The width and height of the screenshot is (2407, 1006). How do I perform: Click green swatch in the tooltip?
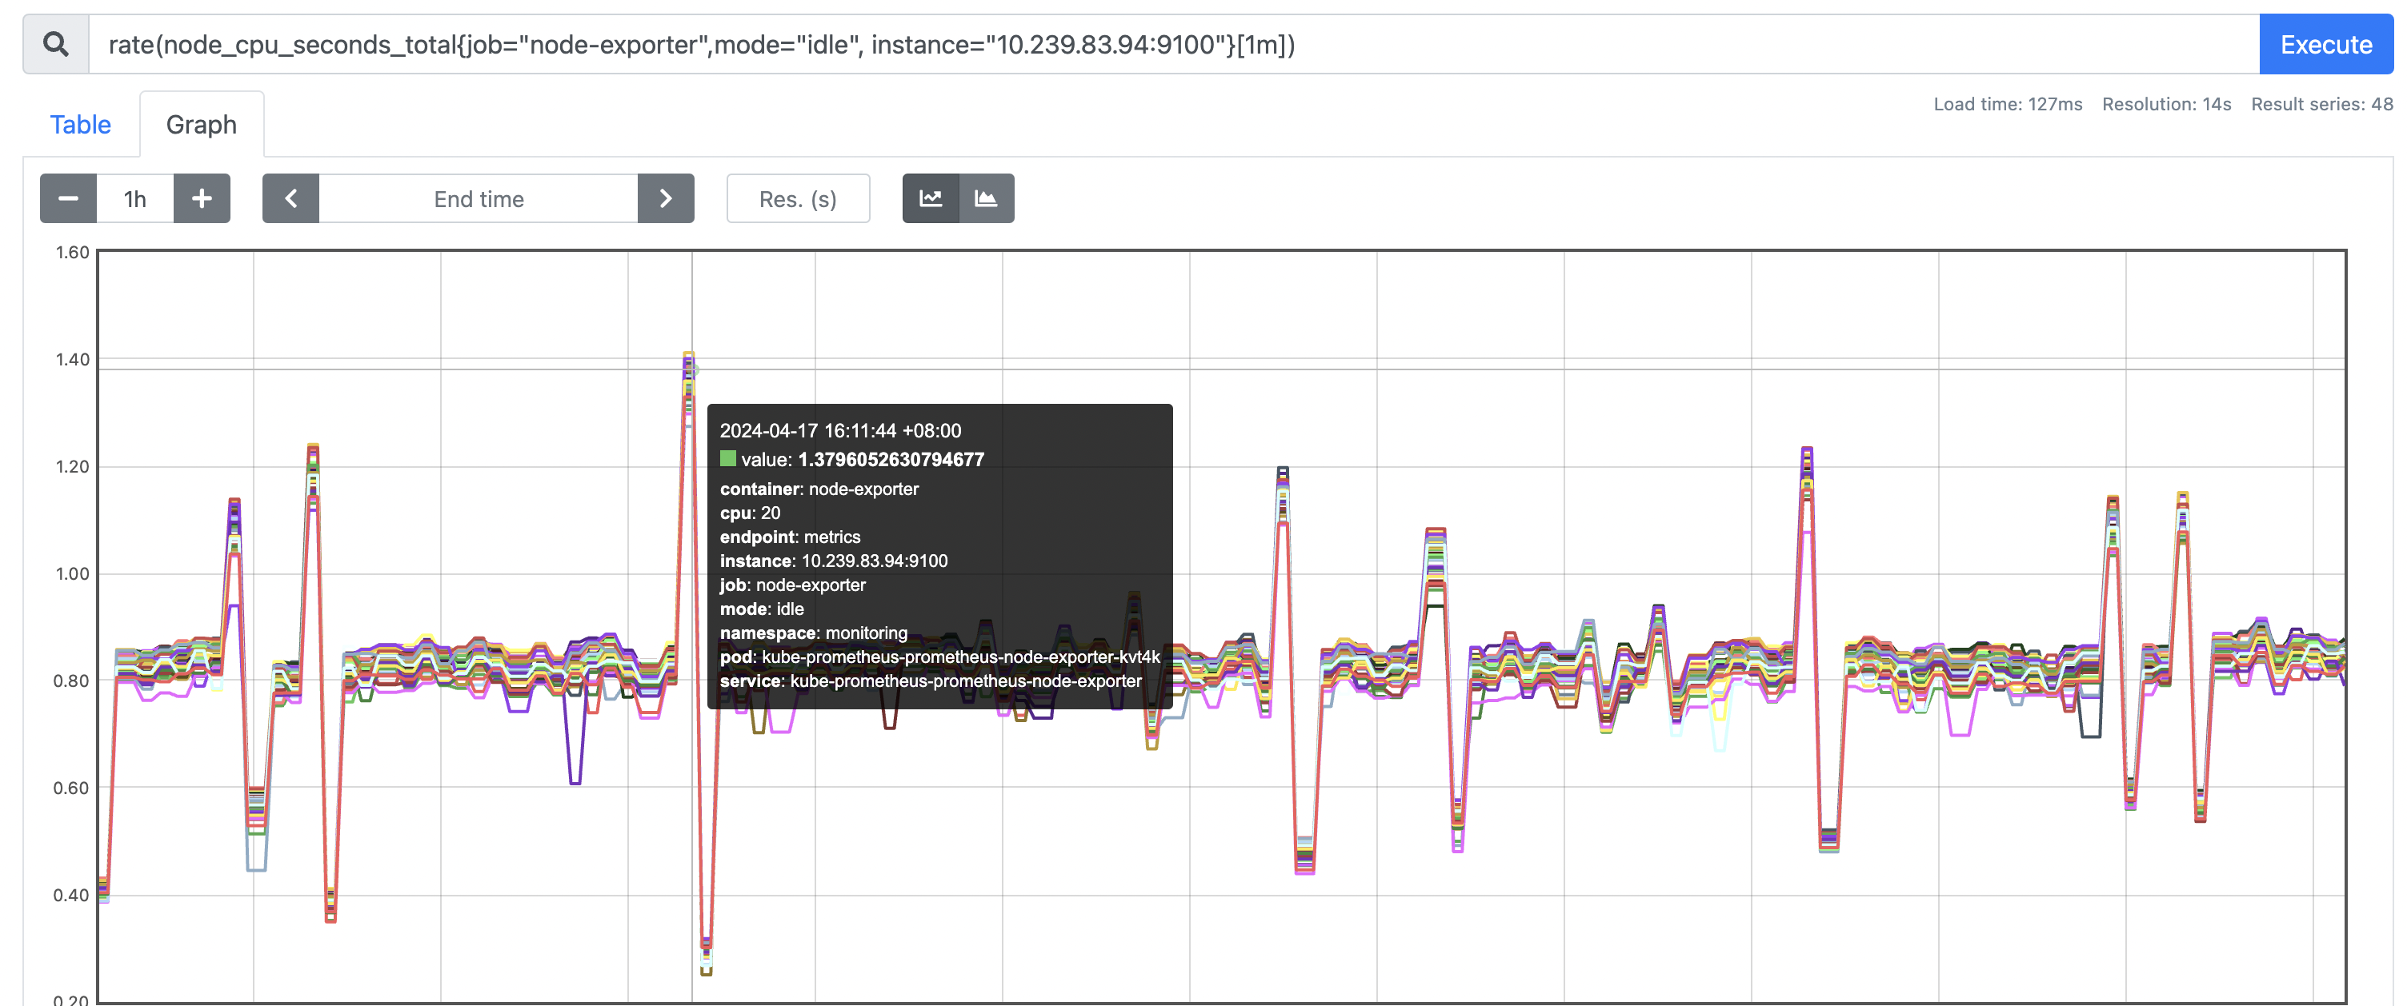[728, 459]
